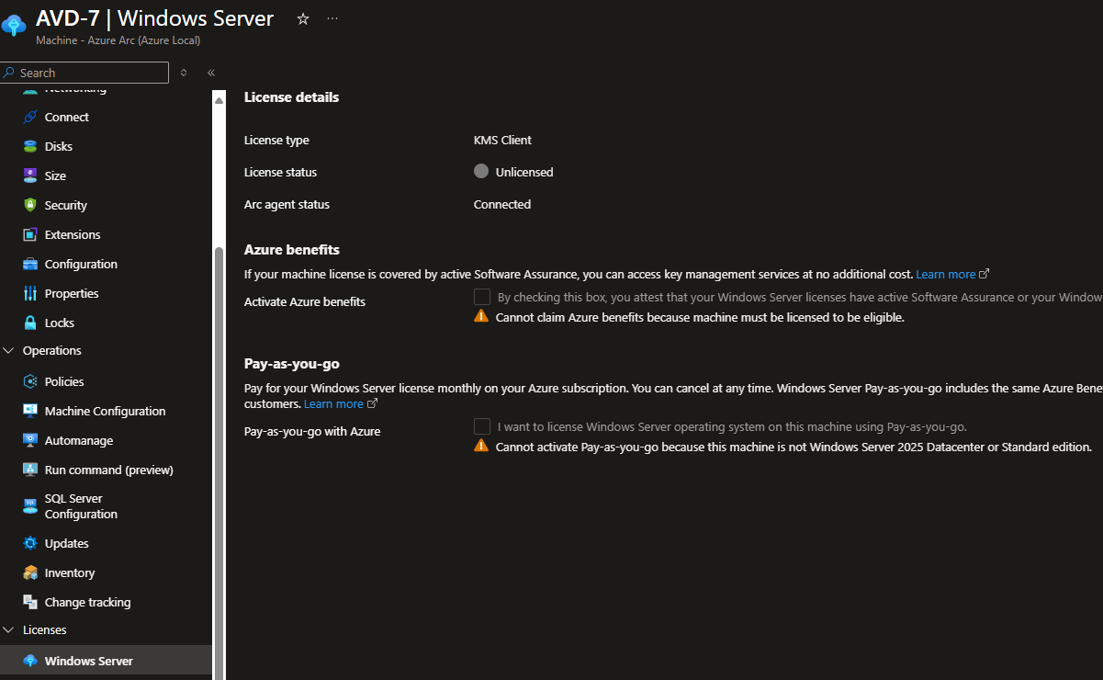The image size is (1103, 680).
Task: Click the Updates label in sidebar
Action: click(x=67, y=543)
